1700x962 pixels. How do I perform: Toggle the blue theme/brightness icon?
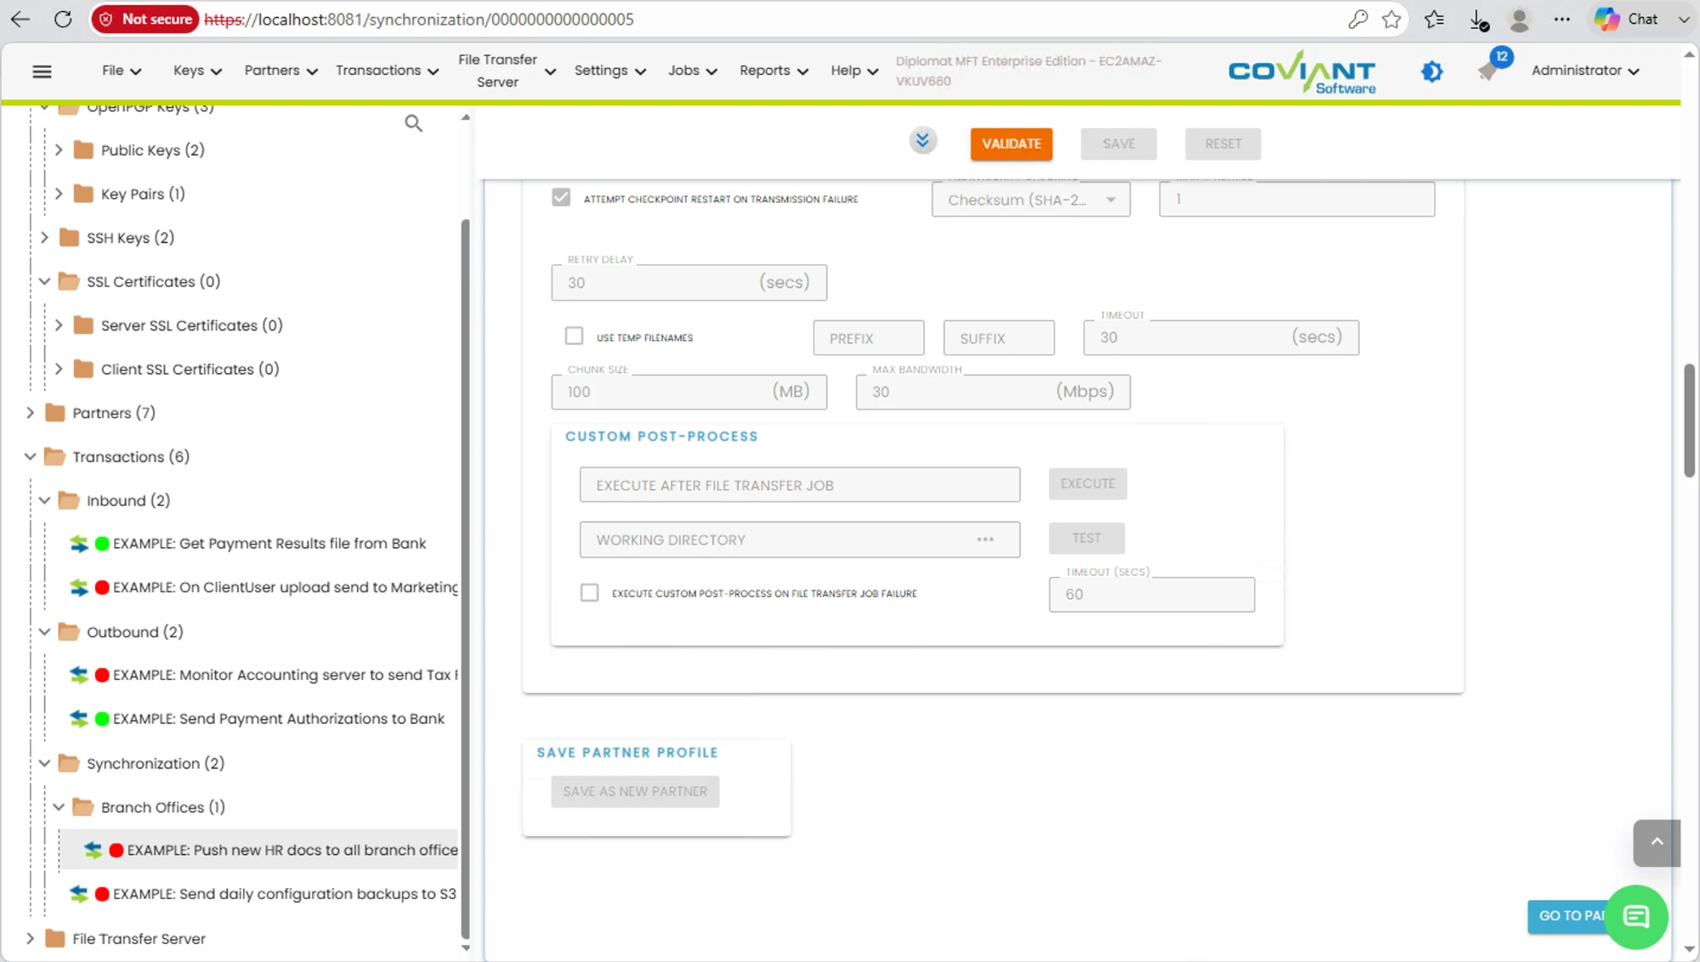point(1432,71)
